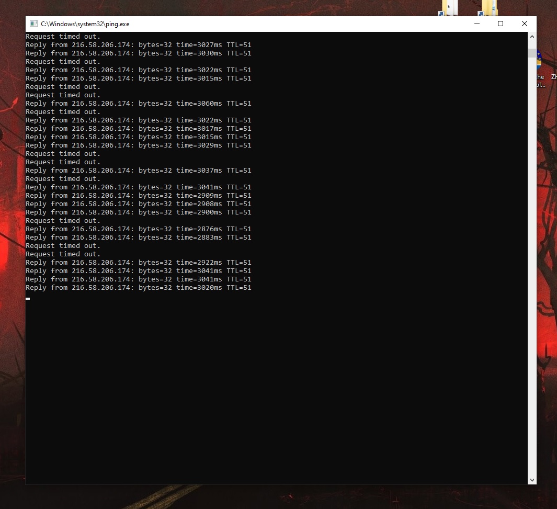Viewport: 557px width, 509px height.
Task: Click the reply line with time=3030ms
Action: pyautogui.click(x=139, y=53)
